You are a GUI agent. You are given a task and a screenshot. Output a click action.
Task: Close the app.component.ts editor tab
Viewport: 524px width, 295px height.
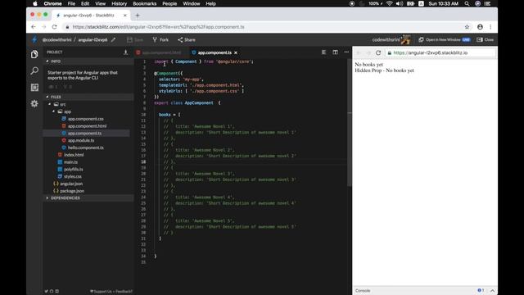pos(236,52)
